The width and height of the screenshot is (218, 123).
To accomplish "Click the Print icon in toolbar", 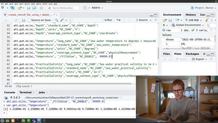I will [41, 8].
